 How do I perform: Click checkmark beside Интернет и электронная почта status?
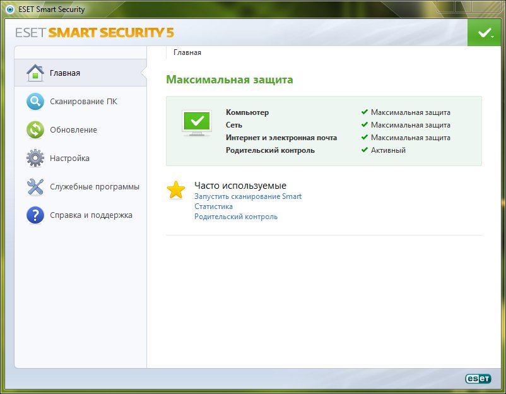[x=364, y=137]
